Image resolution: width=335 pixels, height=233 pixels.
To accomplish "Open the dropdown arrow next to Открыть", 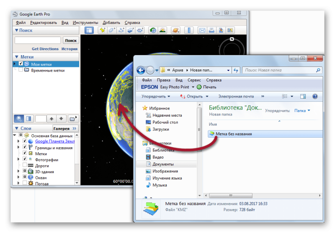I will pyautogui.click(x=207, y=97).
